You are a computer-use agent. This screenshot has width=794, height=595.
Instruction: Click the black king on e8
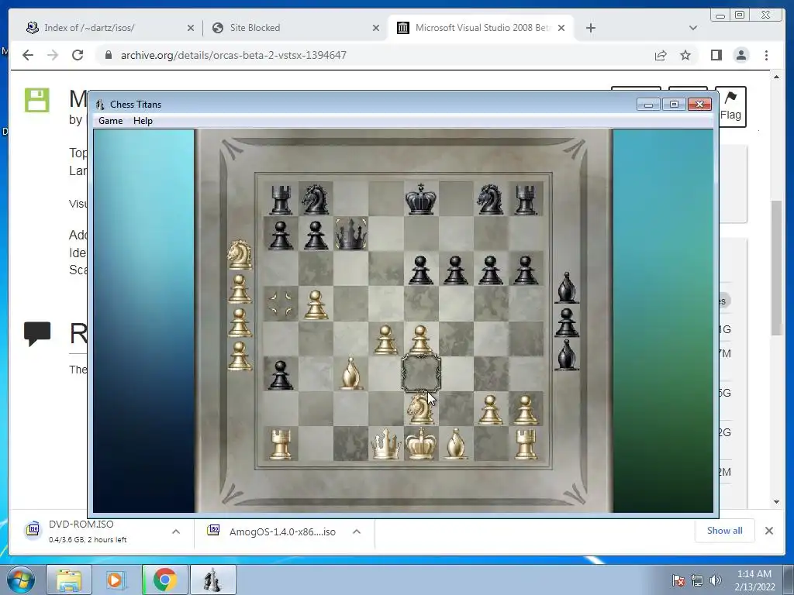tap(421, 199)
